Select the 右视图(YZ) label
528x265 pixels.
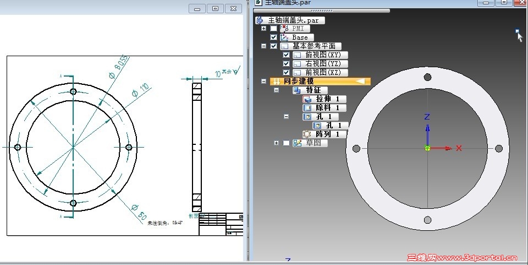[323, 63]
